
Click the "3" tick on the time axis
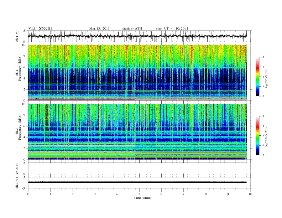(95, 194)
